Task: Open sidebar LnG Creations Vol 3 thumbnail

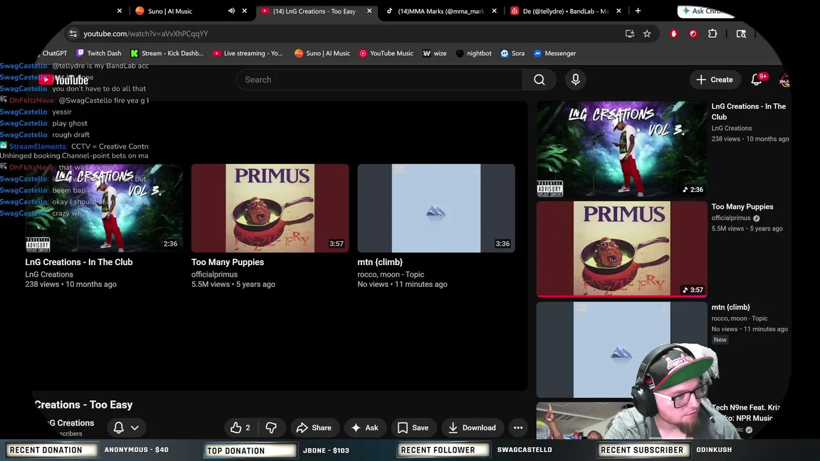Action: click(x=621, y=149)
